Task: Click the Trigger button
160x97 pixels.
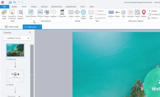Action: 153,11
